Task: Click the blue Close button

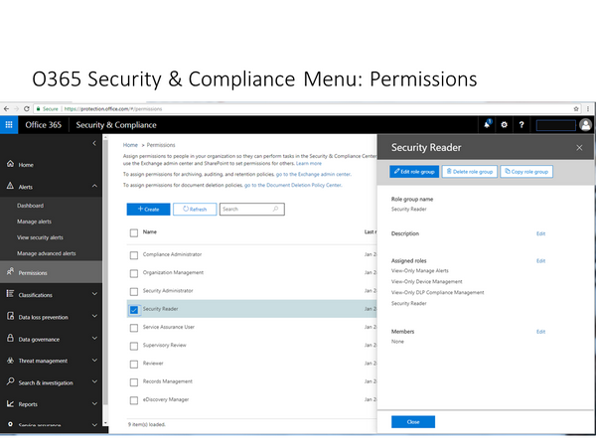Action: (413, 421)
